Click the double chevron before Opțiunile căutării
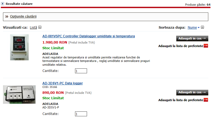This screenshot has height=119, width=214. coord(7,16)
